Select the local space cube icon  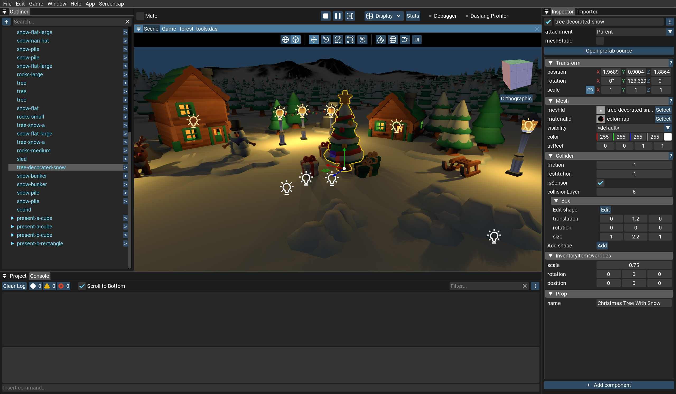[296, 40]
